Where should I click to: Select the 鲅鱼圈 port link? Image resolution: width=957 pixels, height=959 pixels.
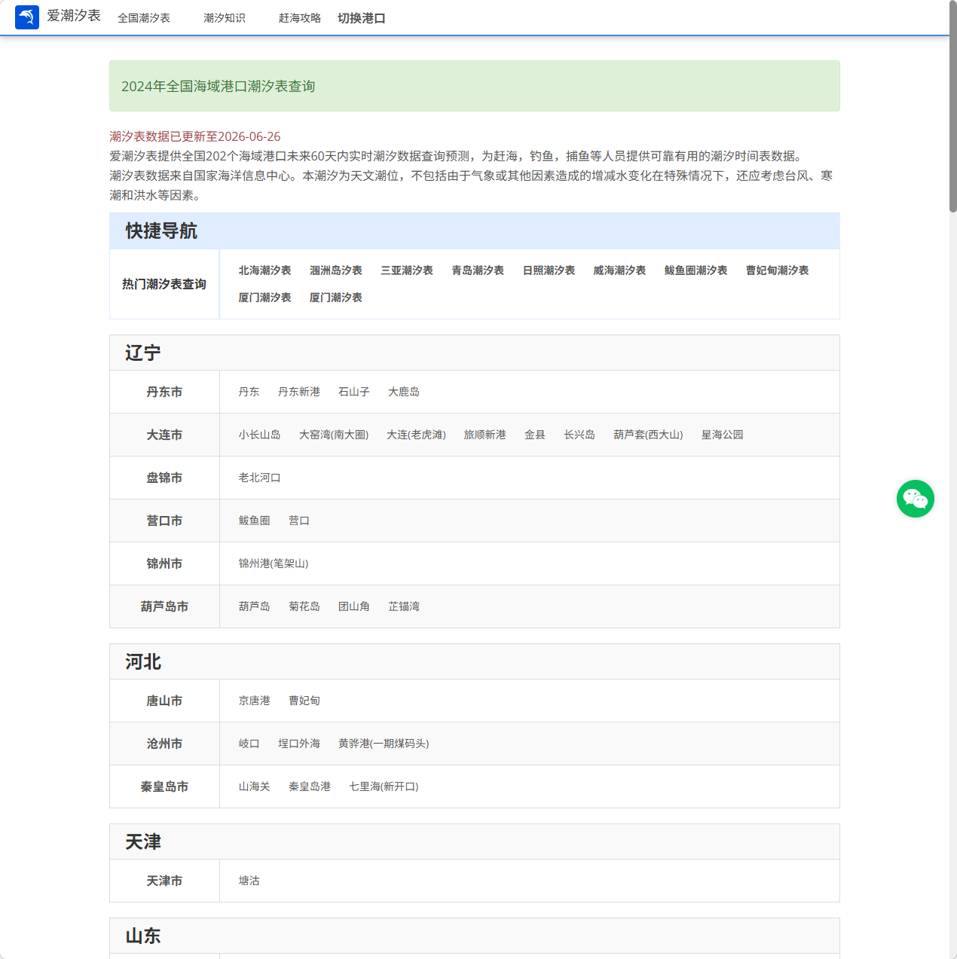[254, 521]
